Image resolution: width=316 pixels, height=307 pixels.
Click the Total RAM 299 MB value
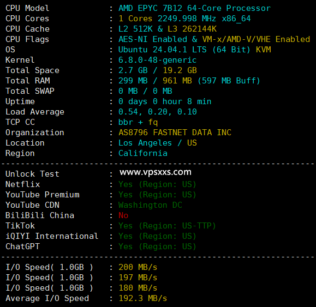[x=133, y=81]
